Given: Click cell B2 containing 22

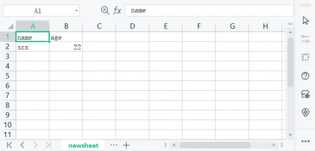Looking at the screenshot, I should (x=66, y=47).
